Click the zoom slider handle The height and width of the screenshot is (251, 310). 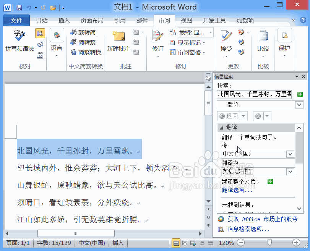pyautogui.click(x=269, y=243)
